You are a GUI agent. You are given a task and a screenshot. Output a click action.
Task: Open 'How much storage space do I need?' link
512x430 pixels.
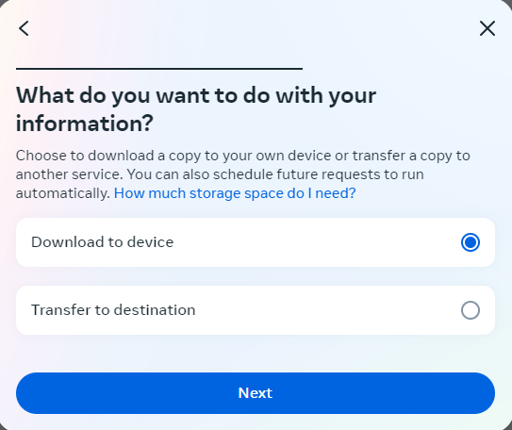coord(235,193)
